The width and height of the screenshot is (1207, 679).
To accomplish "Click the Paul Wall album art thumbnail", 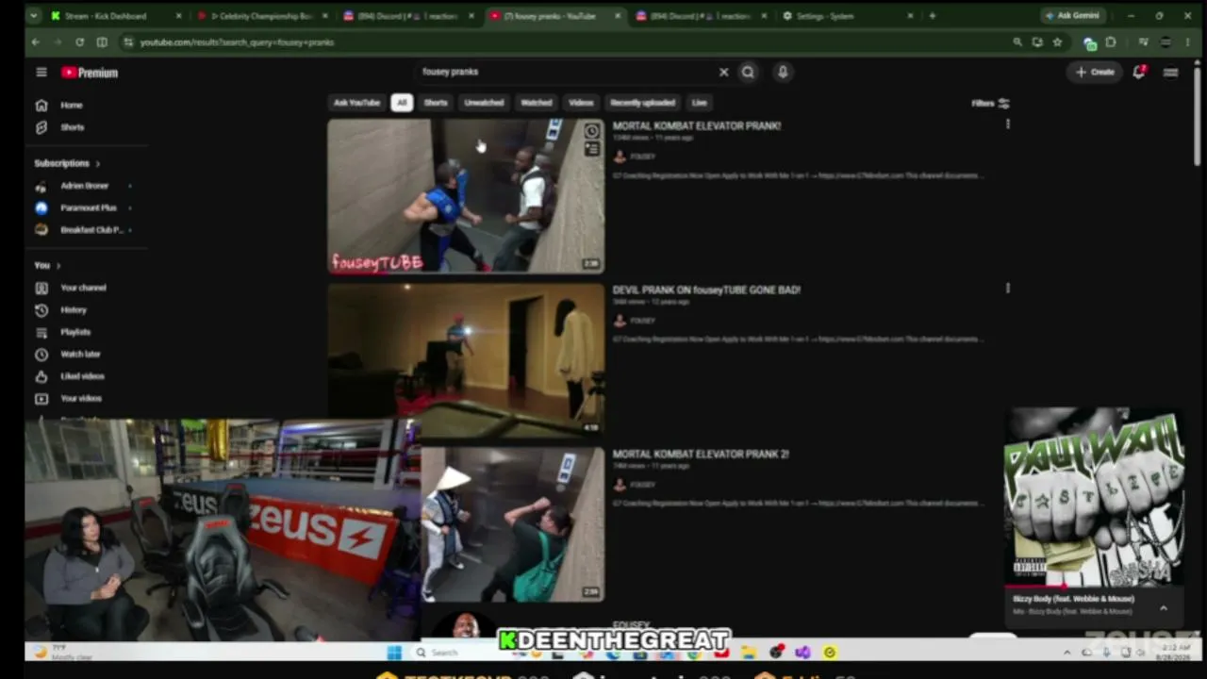I will [1094, 497].
